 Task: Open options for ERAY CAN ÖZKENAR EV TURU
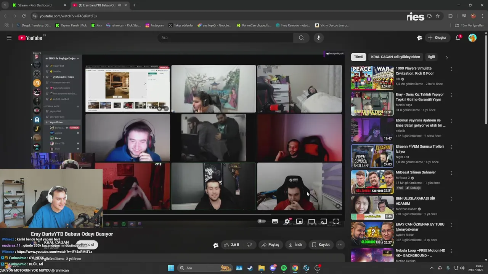tap(451, 225)
